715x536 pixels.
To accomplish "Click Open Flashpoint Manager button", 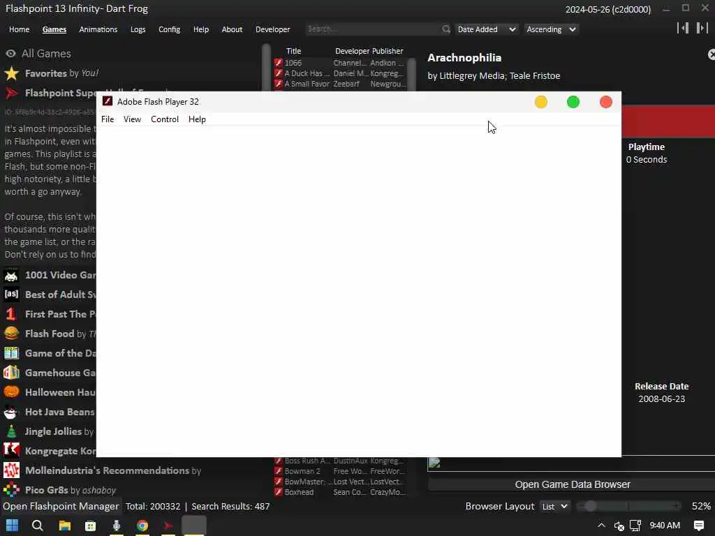I will (61, 507).
